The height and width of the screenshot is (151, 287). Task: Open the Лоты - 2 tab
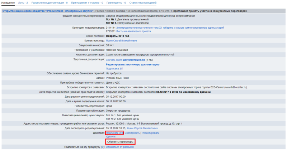23,3
